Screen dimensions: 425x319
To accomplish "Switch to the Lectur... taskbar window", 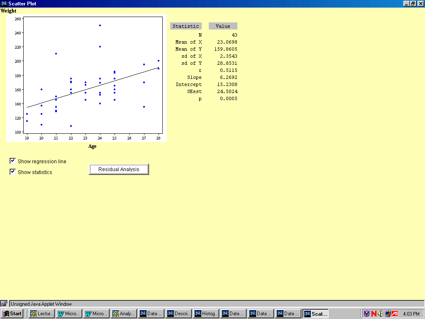I will pyautogui.click(x=42, y=314).
